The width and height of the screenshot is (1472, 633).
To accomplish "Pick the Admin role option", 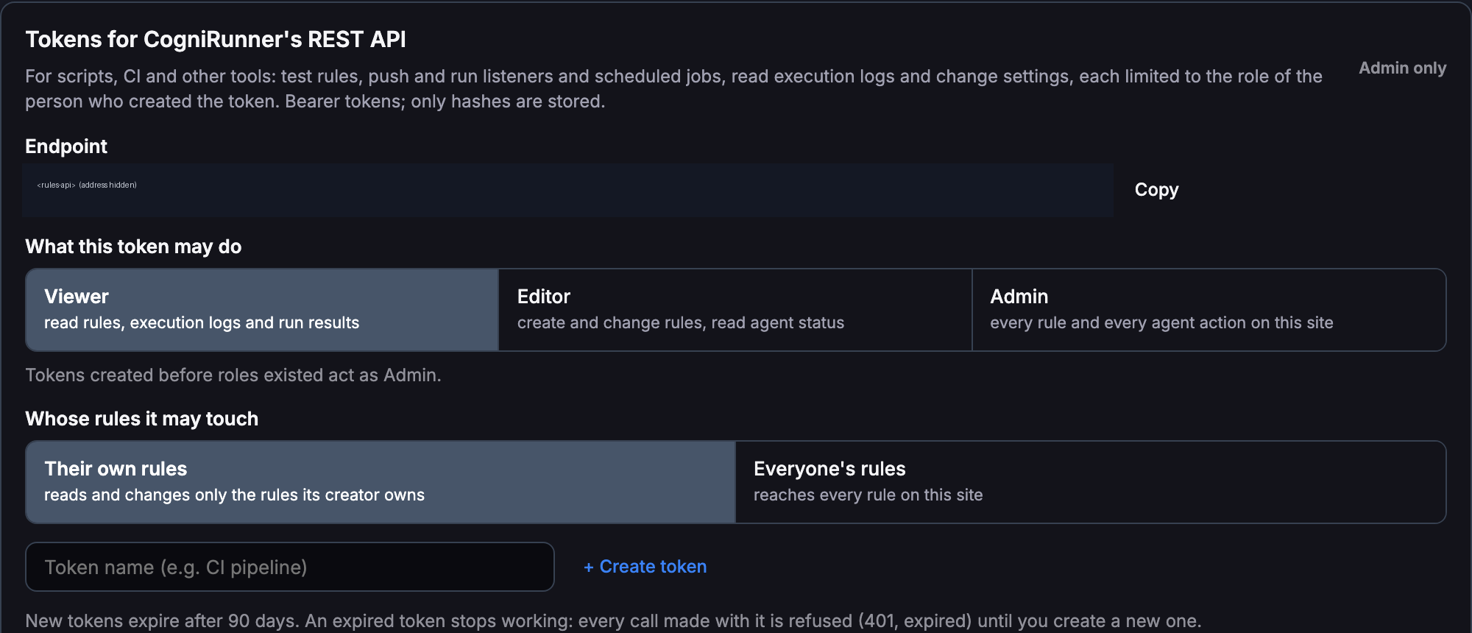I will tap(1209, 310).
